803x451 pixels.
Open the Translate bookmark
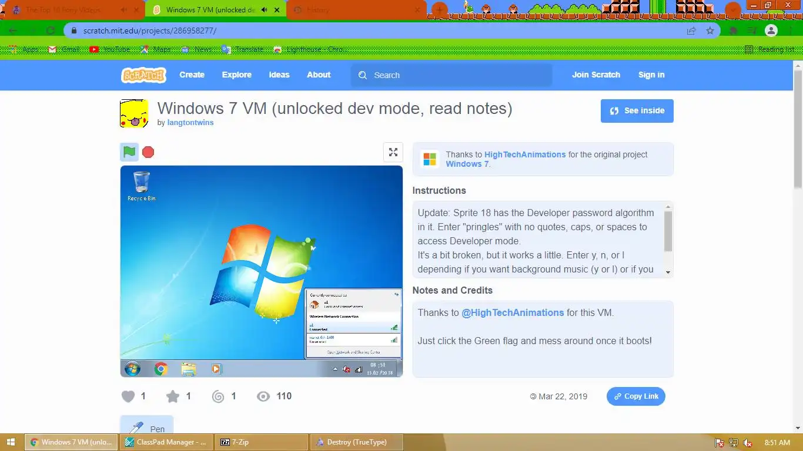pyautogui.click(x=243, y=49)
